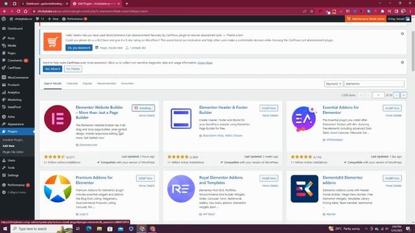Image resolution: width=415 pixels, height=233 pixels.
Task: Switch to the Recommended tab
Action: pos(106,83)
